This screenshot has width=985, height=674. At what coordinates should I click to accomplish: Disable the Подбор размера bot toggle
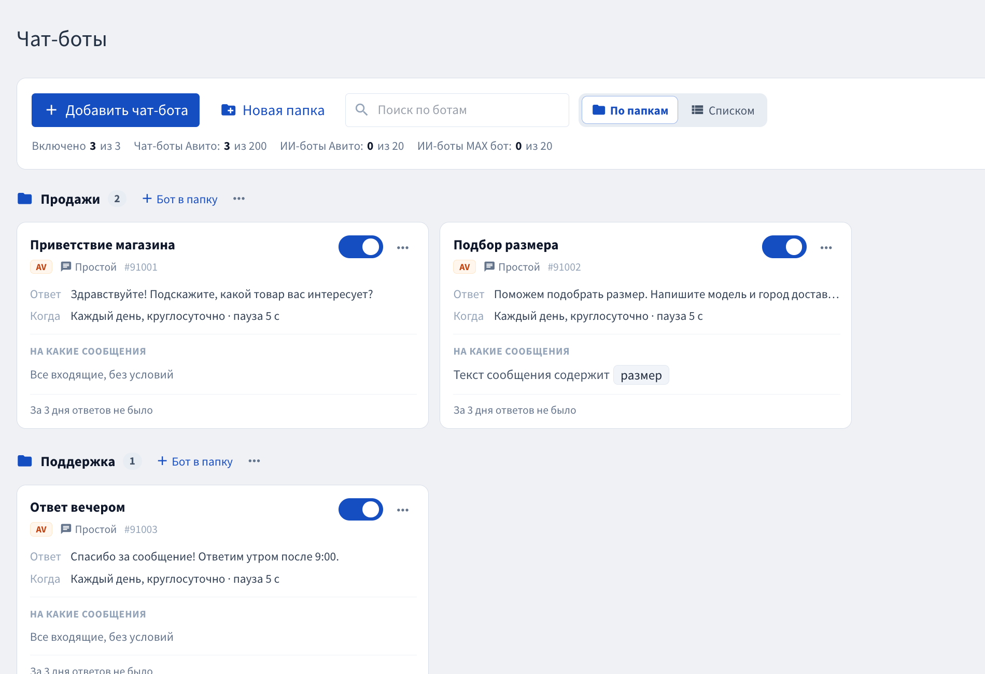784,247
